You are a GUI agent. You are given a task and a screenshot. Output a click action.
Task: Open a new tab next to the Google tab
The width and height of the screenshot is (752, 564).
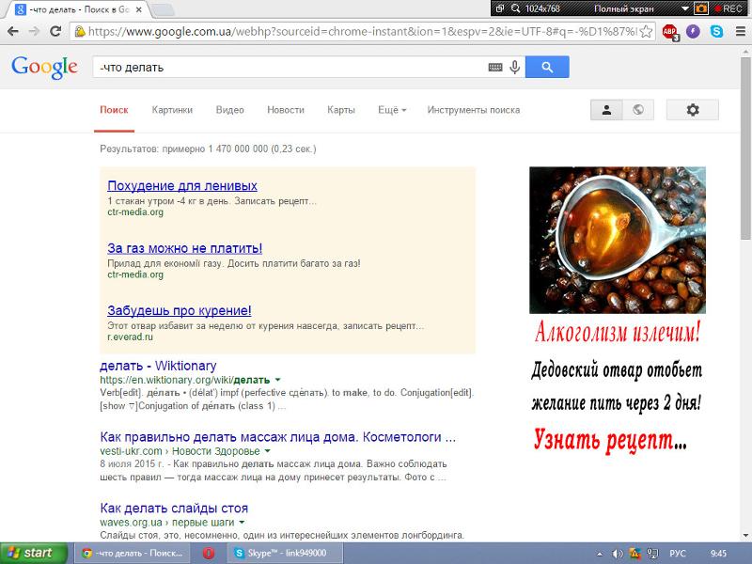pos(163,9)
